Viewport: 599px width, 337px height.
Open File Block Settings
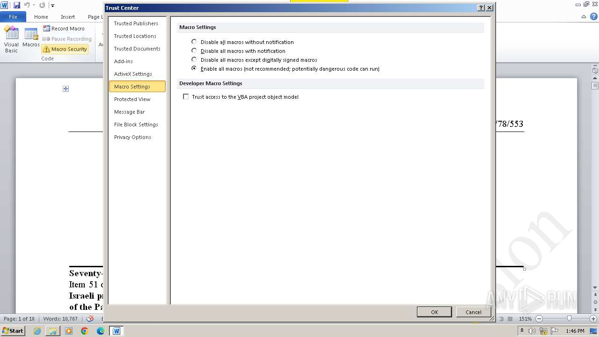(136, 125)
